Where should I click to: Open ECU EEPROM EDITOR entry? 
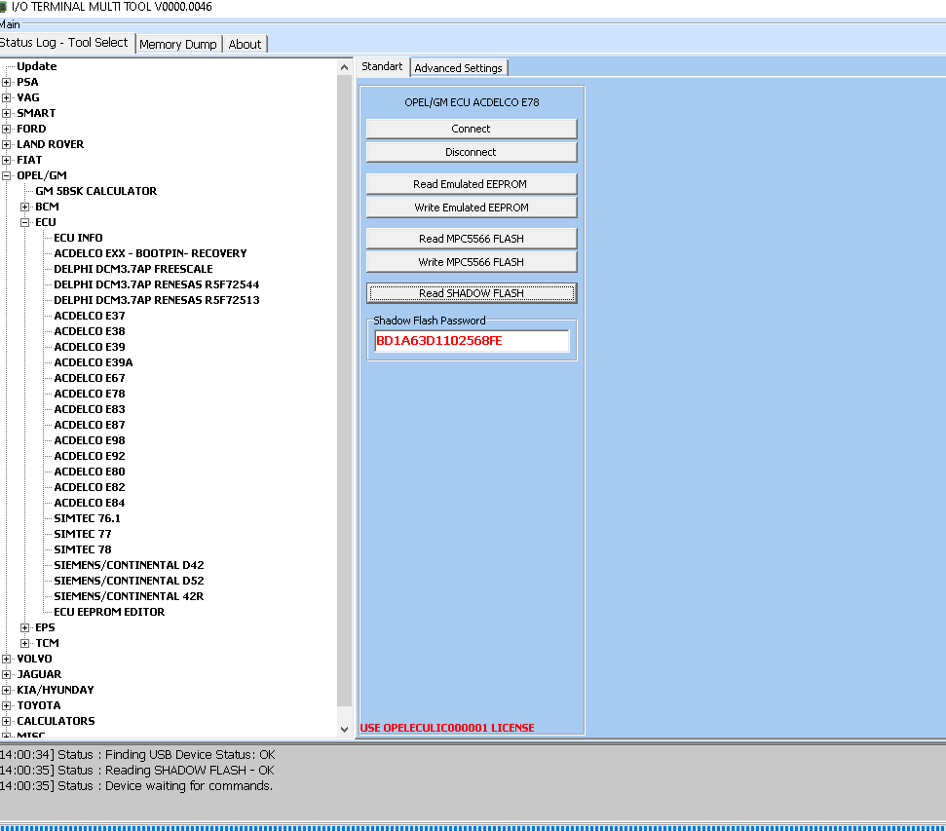109,612
